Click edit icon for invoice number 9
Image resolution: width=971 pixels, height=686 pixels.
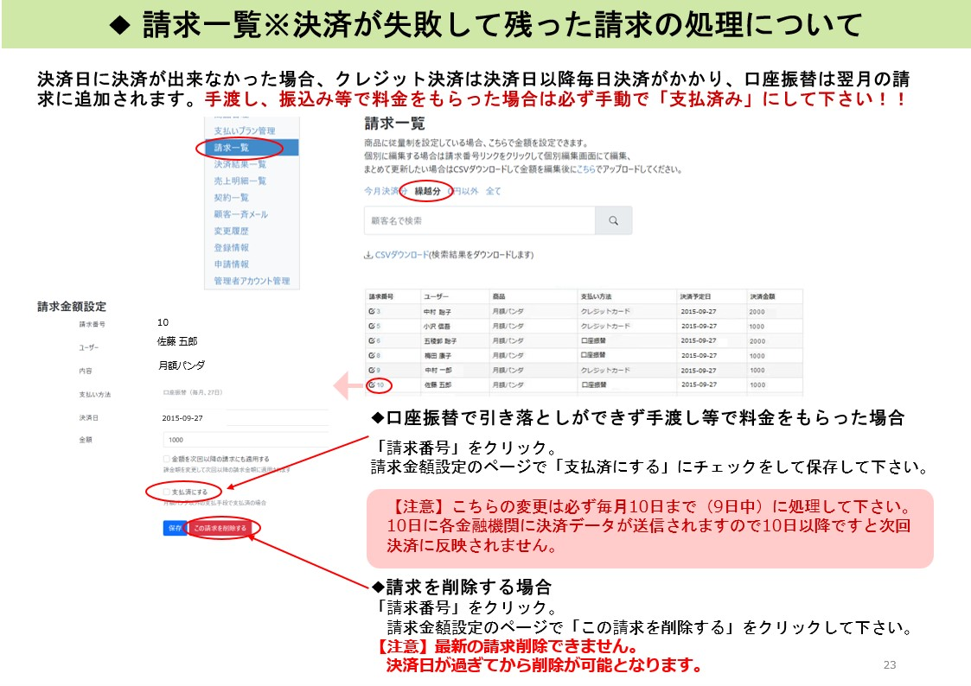372,370
